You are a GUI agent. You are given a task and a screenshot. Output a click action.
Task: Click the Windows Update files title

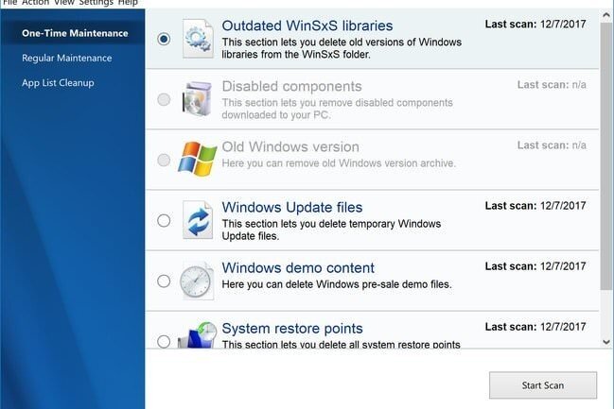click(x=292, y=207)
